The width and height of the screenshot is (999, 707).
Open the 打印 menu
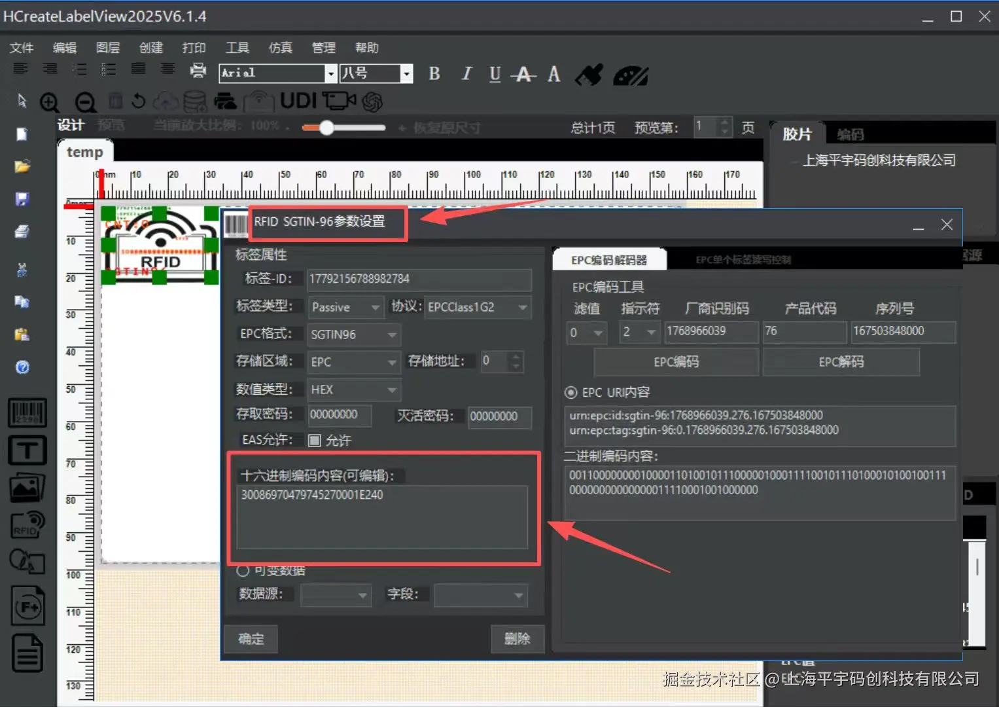pos(194,47)
